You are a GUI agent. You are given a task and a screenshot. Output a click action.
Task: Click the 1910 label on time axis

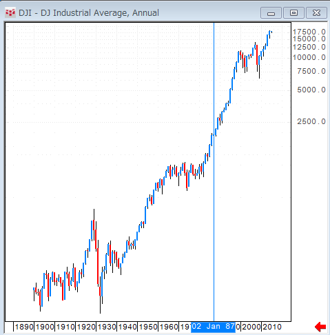point(65,327)
